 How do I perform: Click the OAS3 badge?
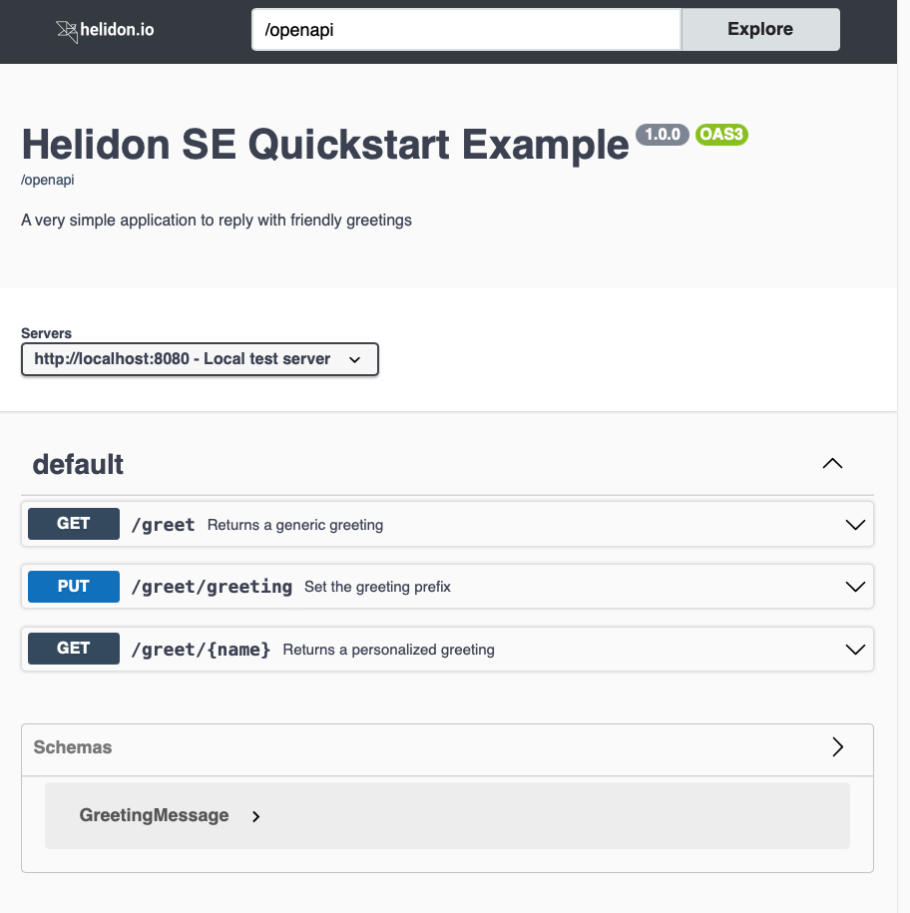(x=720, y=135)
